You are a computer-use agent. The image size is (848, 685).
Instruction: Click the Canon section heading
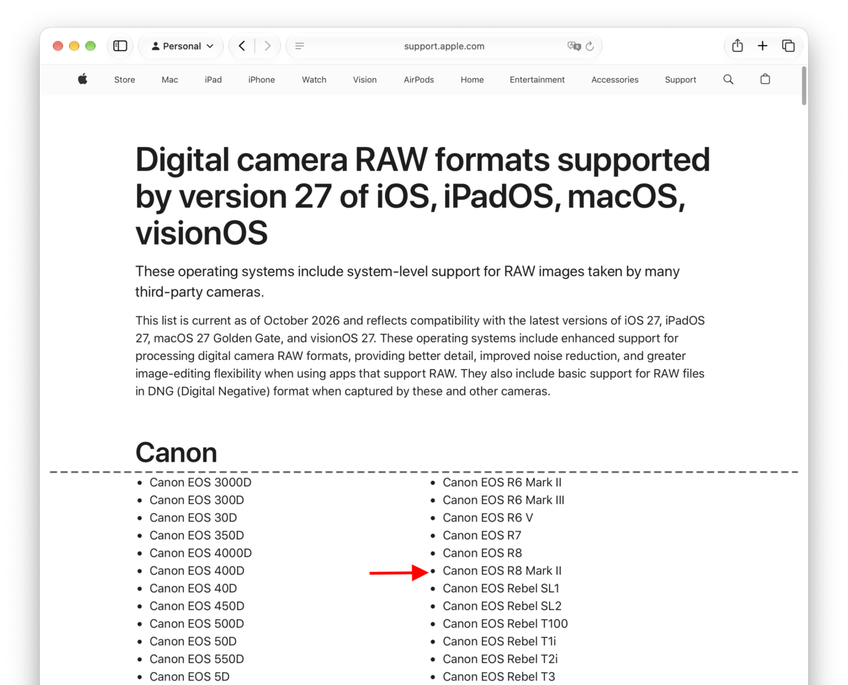(176, 452)
